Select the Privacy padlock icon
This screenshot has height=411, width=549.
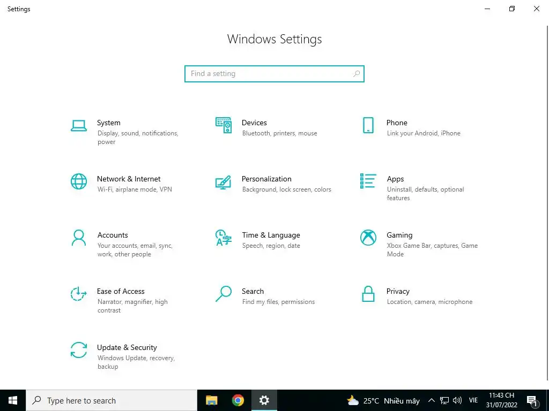pyautogui.click(x=368, y=294)
